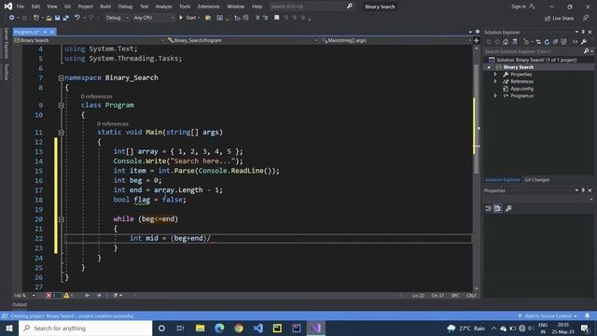Click the Save icon in the toolbar
Image resolution: width=597 pixels, height=336 pixels.
57,18
